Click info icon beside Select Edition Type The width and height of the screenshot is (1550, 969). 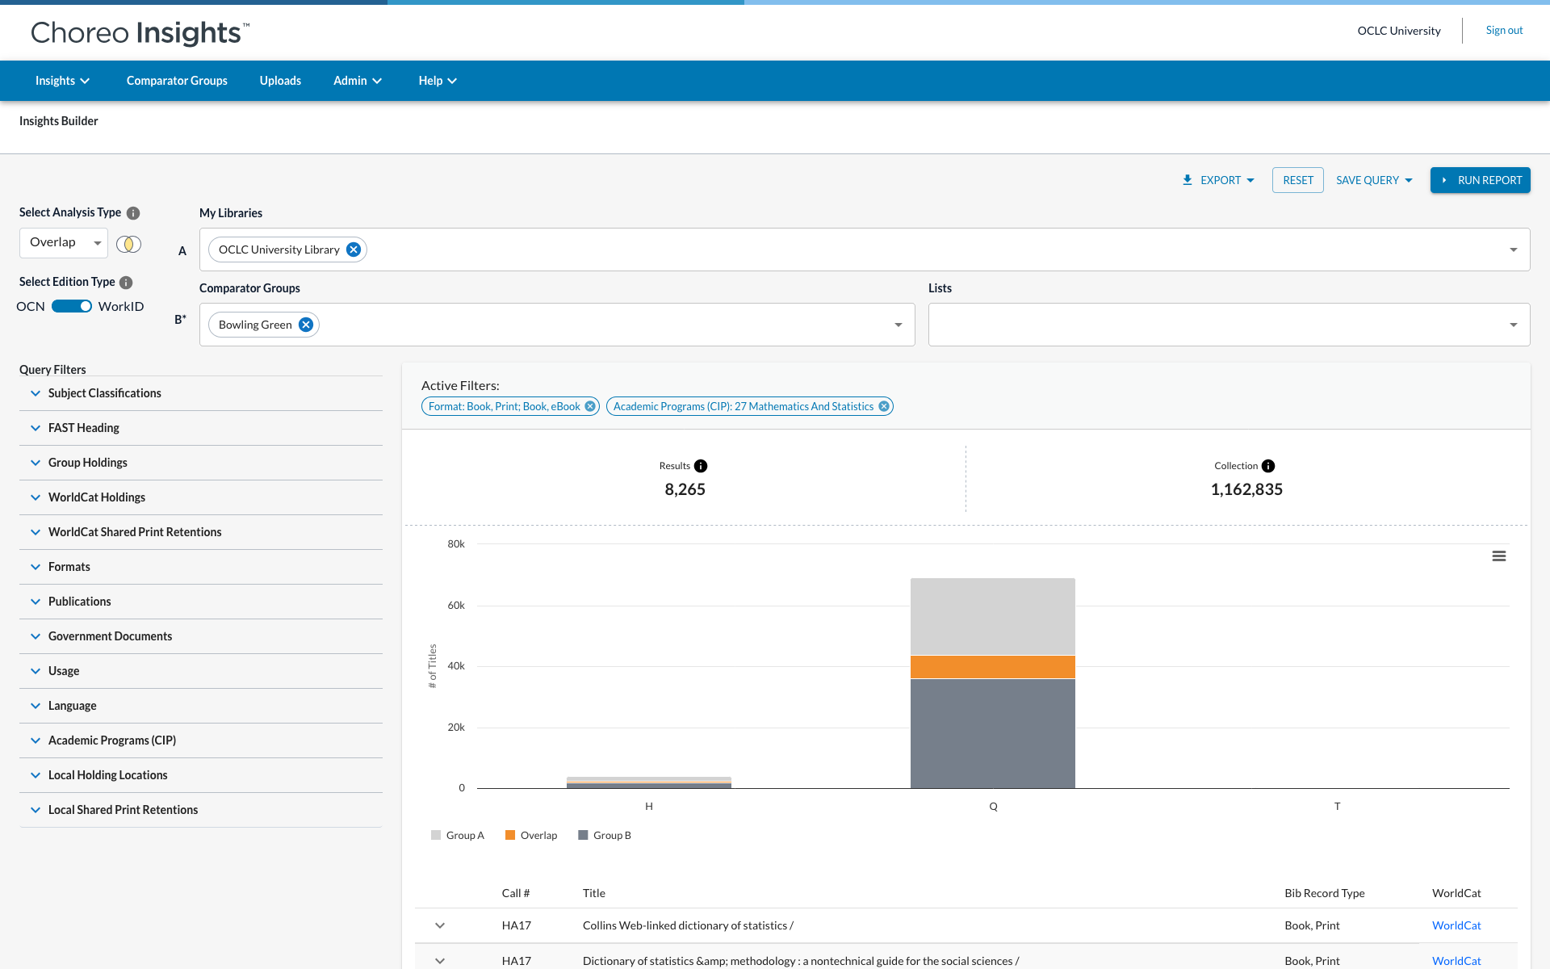[x=126, y=283]
